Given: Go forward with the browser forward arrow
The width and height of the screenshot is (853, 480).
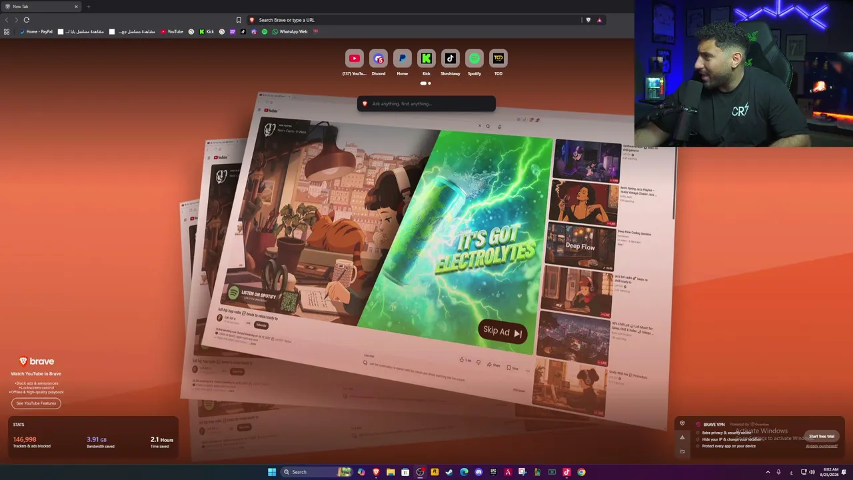Looking at the screenshot, I should [x=16, y=20].
